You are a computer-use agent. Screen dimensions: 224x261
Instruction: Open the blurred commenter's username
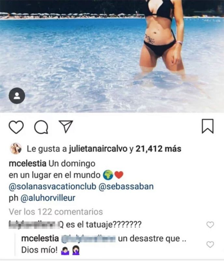[34, 225]
